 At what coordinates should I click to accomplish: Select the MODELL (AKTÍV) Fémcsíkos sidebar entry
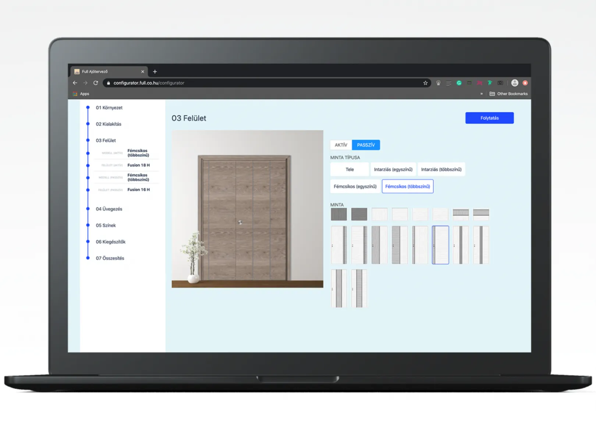[126, 153]
